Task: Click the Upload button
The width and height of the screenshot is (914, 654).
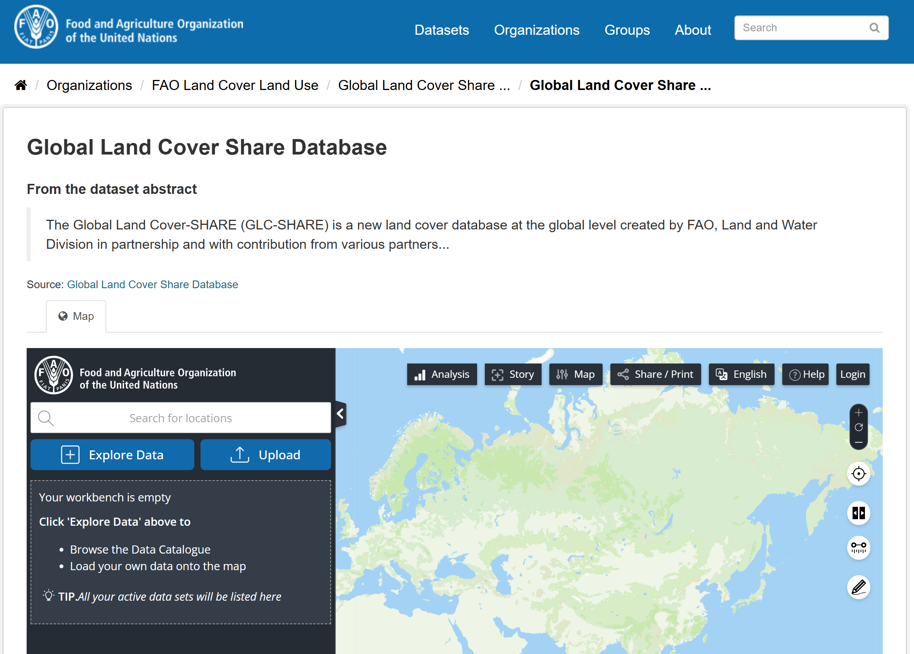Action: click(x=266, y=455)
